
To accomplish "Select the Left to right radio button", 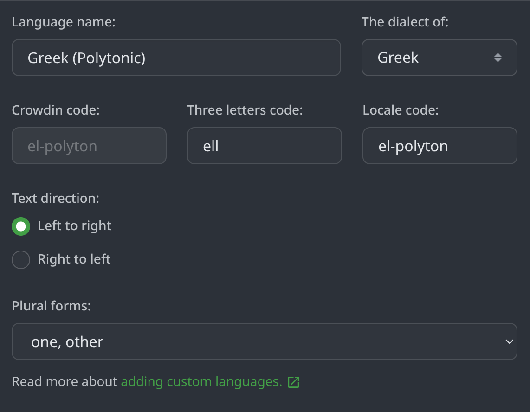I will [21, 226].
